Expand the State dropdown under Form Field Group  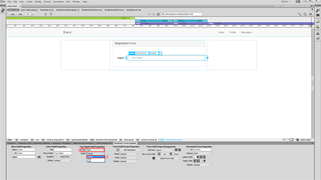click(x=129, y=158)
